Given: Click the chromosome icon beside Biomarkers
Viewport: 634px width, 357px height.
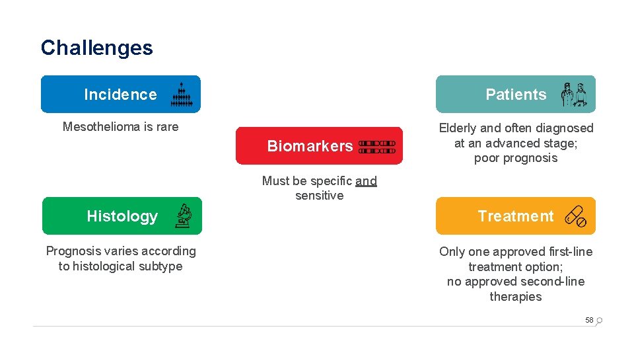Looking at the screenshot, I should 377,147.
